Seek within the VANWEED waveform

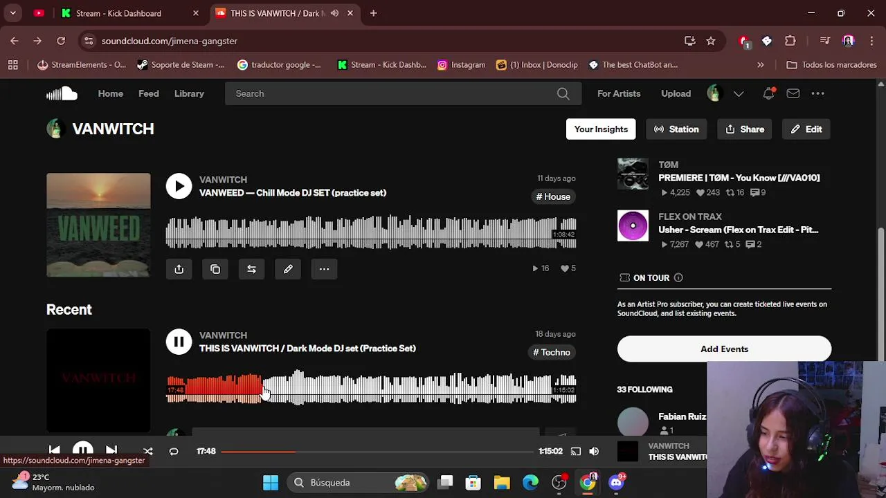pyautogui.click(x=371, y=232)
